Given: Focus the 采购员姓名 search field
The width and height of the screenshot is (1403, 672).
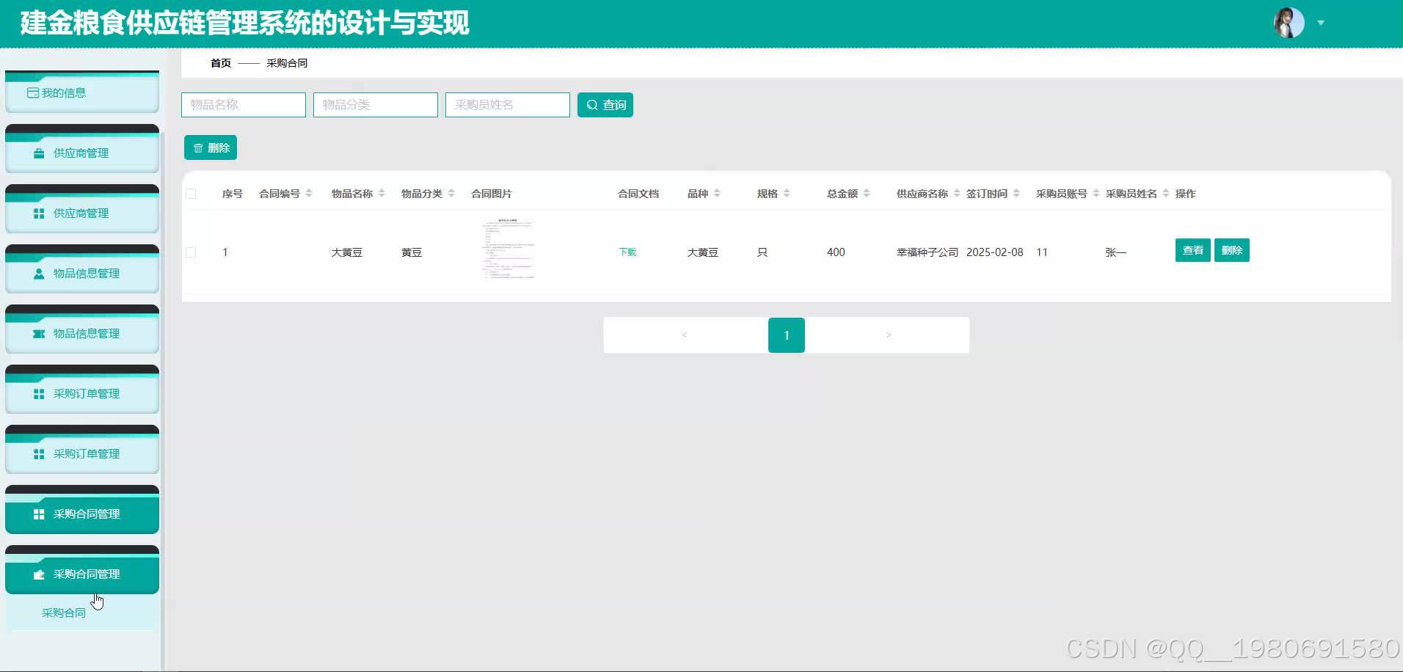Looking at the screenshot, I should (508, 105).
